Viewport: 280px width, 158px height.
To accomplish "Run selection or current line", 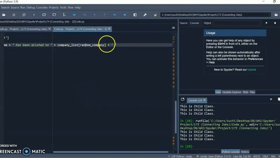I will coord(64,15).
